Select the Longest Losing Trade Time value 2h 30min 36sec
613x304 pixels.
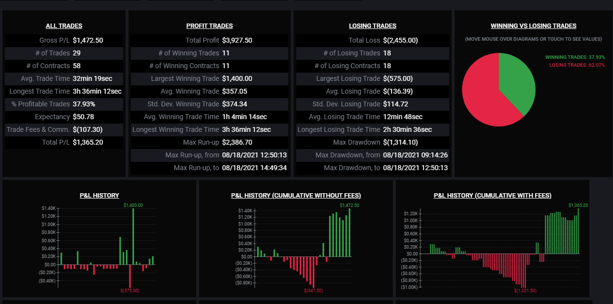click(408, 129)
